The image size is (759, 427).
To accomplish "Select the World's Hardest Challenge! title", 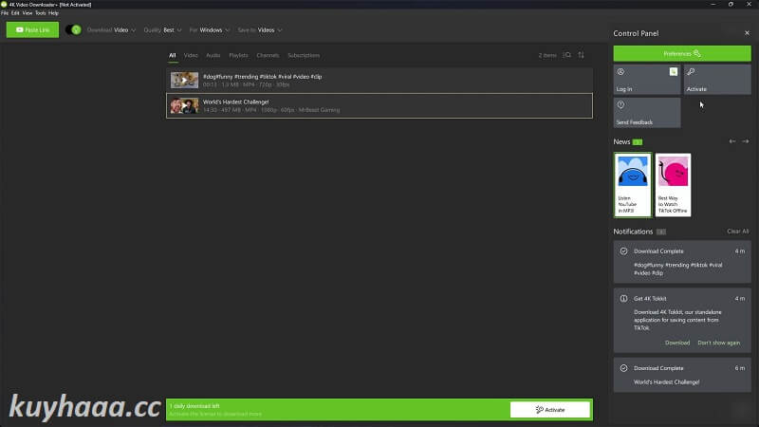I will click(x=235, y=102).
